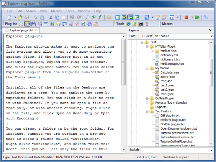Click the Redo arrow icon
The image size is (216, 162).
coord(79,17)
